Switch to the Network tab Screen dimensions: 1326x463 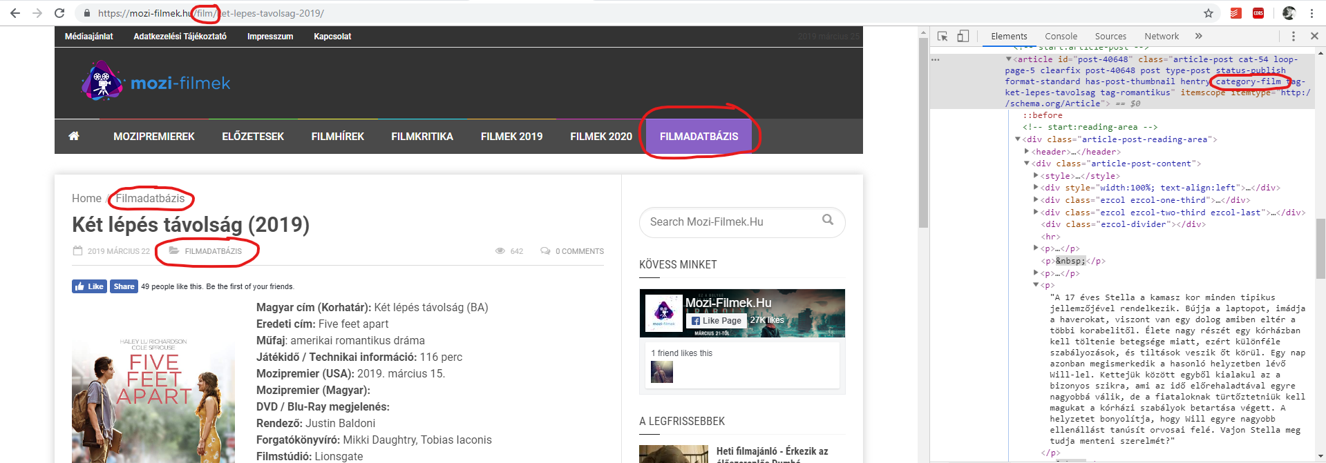click(x=1162, y=36)
